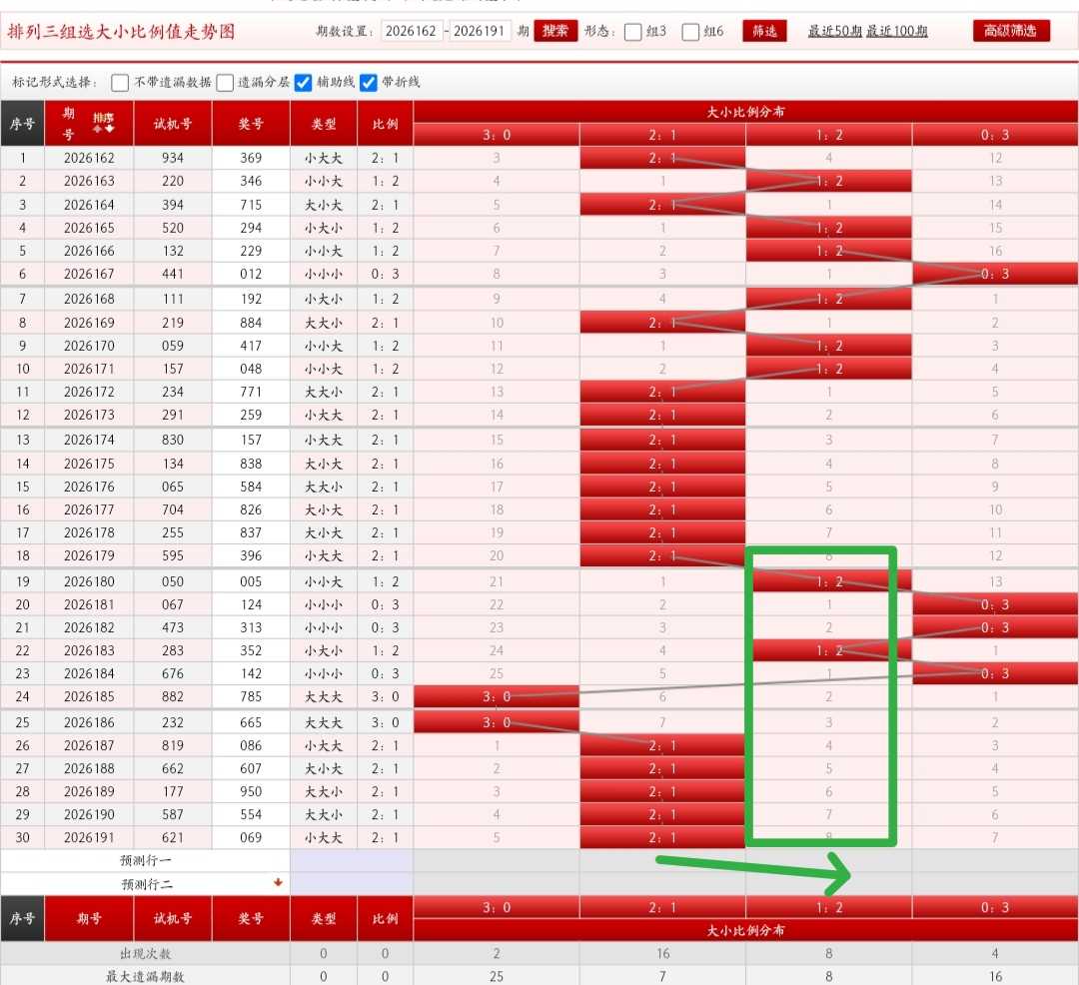Toggle the 遗漏分层 checkbox
1079x985 pixels.
[x=225, y=83]
